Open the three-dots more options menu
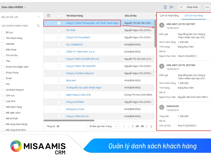 (207, 7)
